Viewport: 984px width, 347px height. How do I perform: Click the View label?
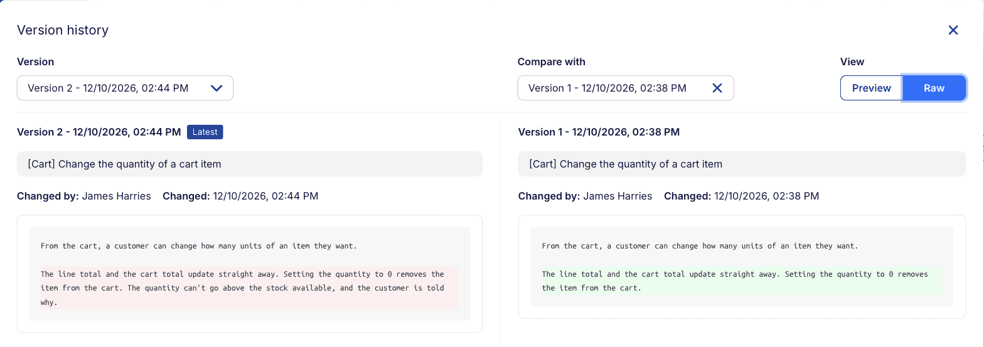point(852,61)
